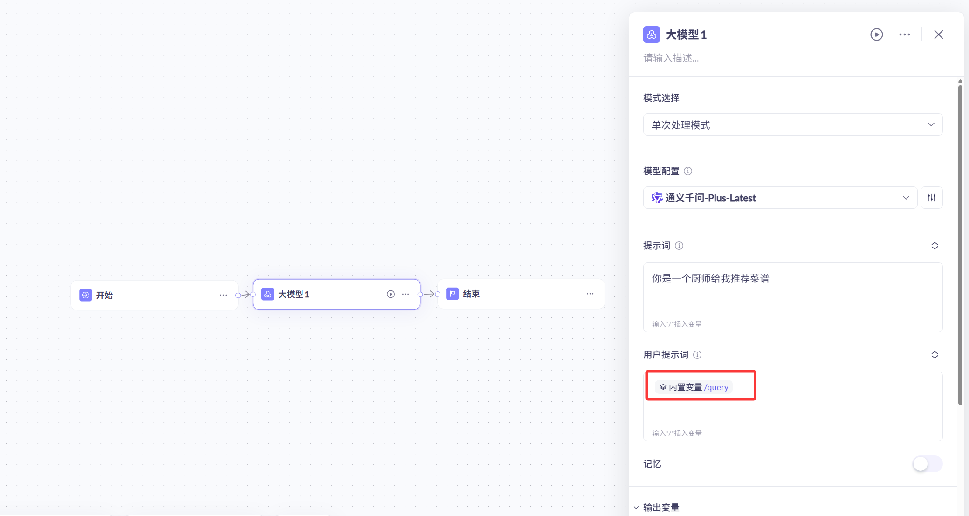Open 通义千问-Plus-Latest model dropdown
Viewport: 969px width, 516px height.
tap(780, 198)
